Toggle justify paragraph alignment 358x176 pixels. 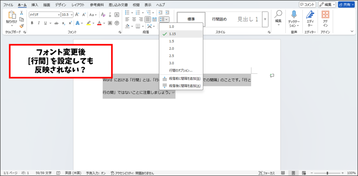148,19
